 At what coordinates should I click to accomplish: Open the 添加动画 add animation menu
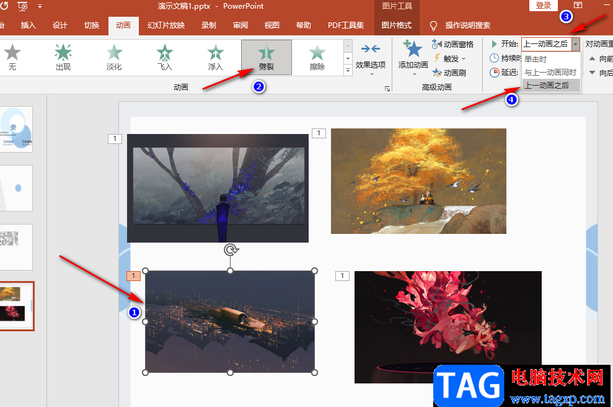(x=413, y=59)
